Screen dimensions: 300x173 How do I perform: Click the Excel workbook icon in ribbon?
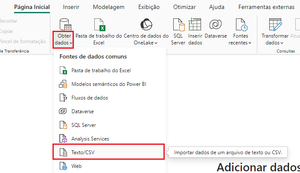(x=100, y=25)
